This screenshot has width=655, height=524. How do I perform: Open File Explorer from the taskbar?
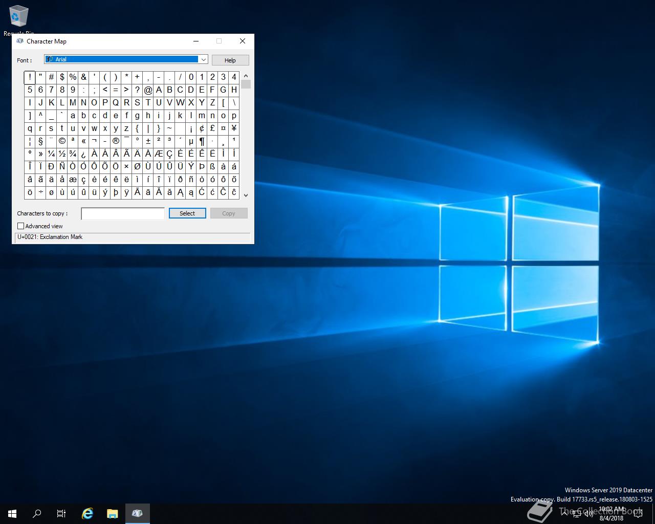pos(113,513)
